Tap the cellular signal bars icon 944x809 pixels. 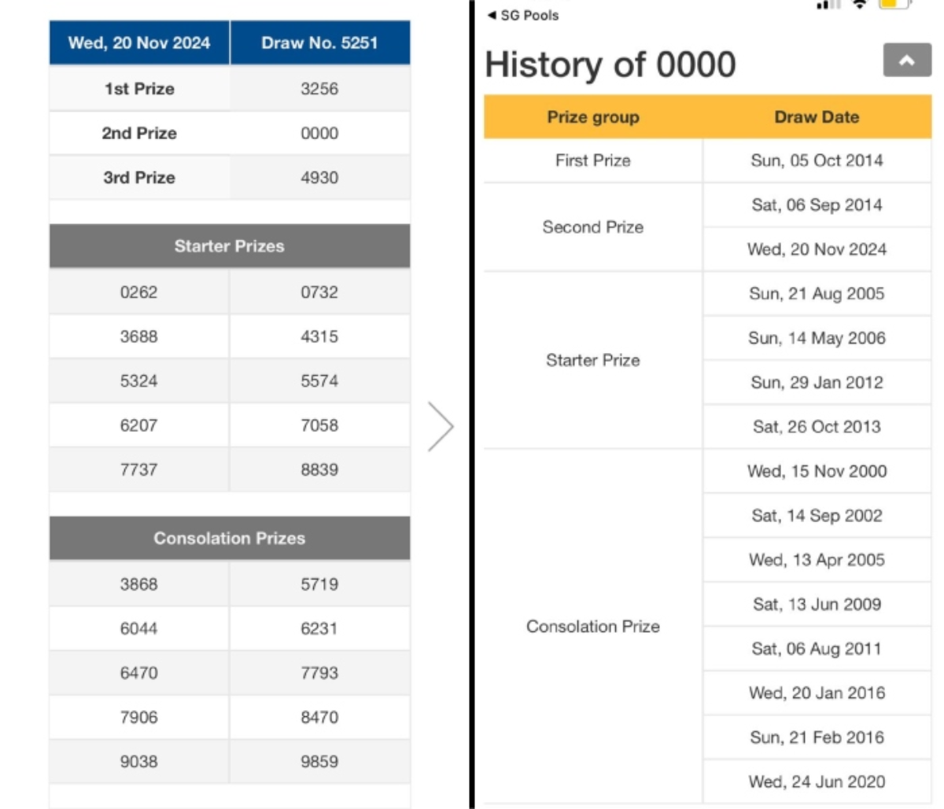tap(828, 5)
